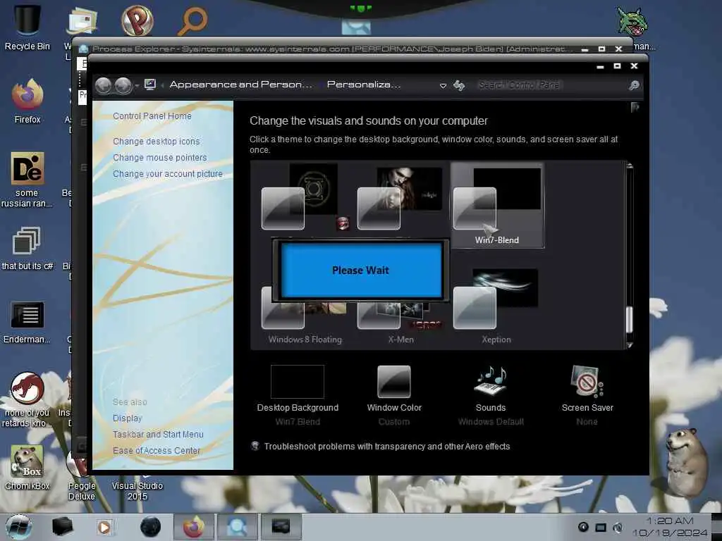Image resolution: width=722 pixels, height=541 pixels.
Task: Expand the address bar history dropdown
Action: (x=443, y=85)
